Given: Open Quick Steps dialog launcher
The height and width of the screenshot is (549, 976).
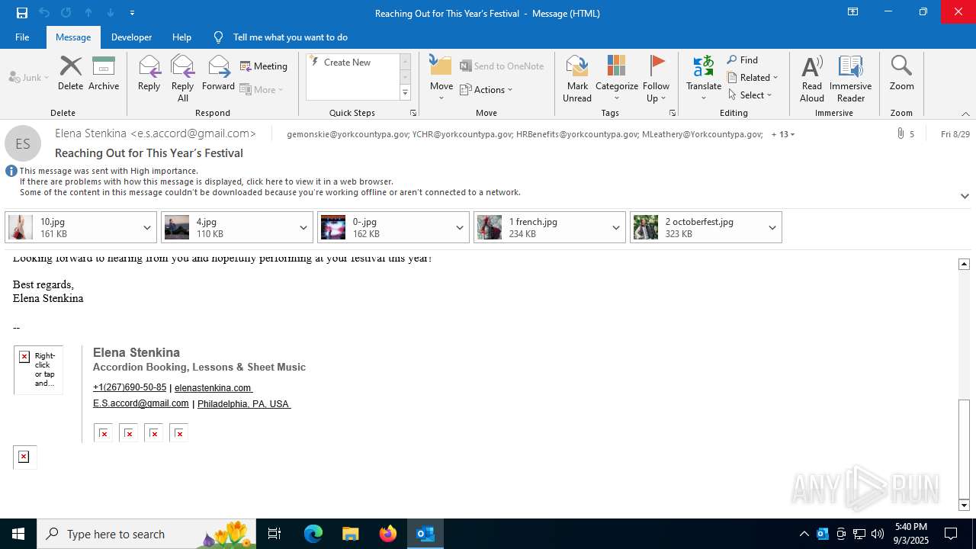Looking at the screenshot, I should pyautogui.click(x=413, y=113).
